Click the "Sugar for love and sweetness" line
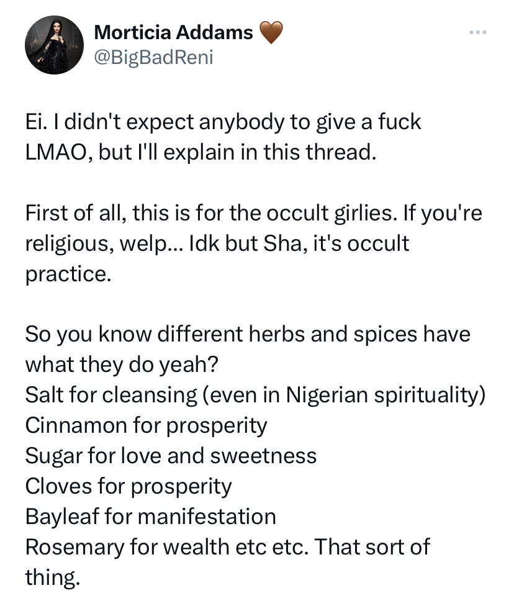514x606 pixels. pos(171,456)
